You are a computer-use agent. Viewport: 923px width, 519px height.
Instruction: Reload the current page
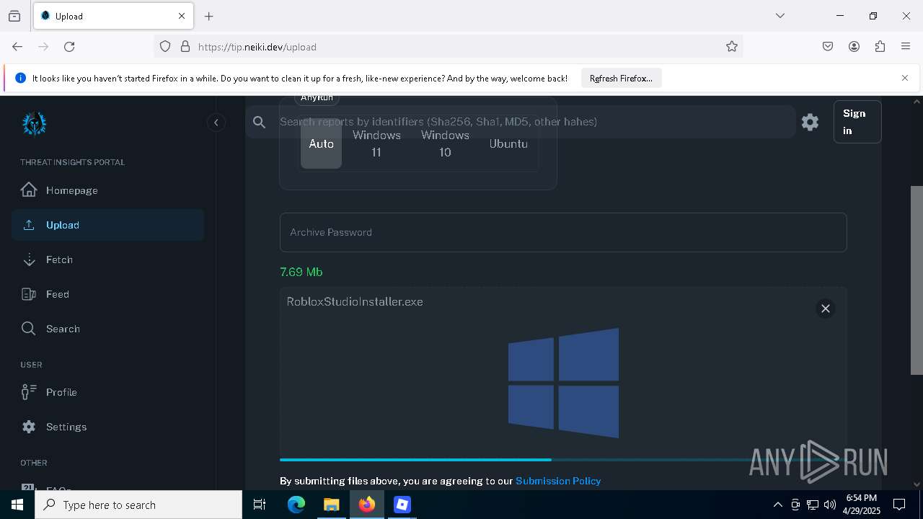69,46
